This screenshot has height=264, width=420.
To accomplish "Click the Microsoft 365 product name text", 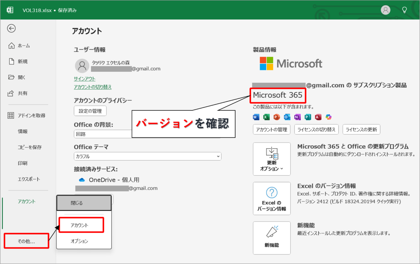I will tap(278, 95).
